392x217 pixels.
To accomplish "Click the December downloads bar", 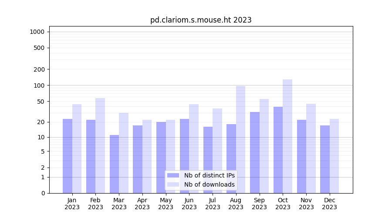I will tap(334, 156).
